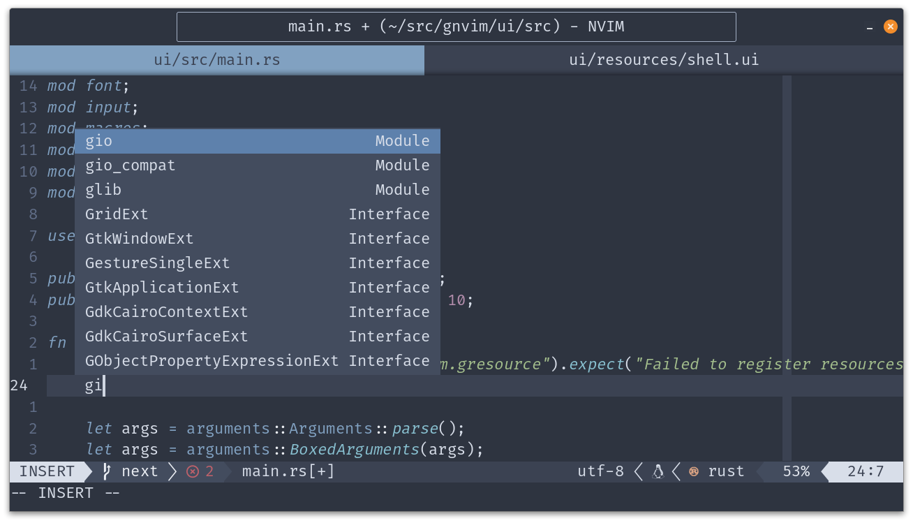Pick GdkCairoSurfaceExt in completion popup
The image size is (913, 523).
pyautogui.click(x=257, y=337)
